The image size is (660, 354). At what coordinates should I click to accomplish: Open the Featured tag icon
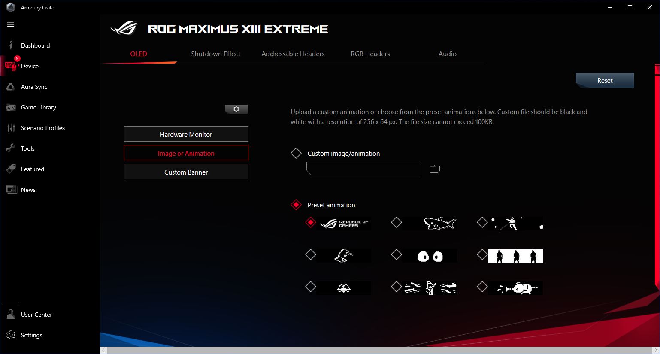click(11, 169)
